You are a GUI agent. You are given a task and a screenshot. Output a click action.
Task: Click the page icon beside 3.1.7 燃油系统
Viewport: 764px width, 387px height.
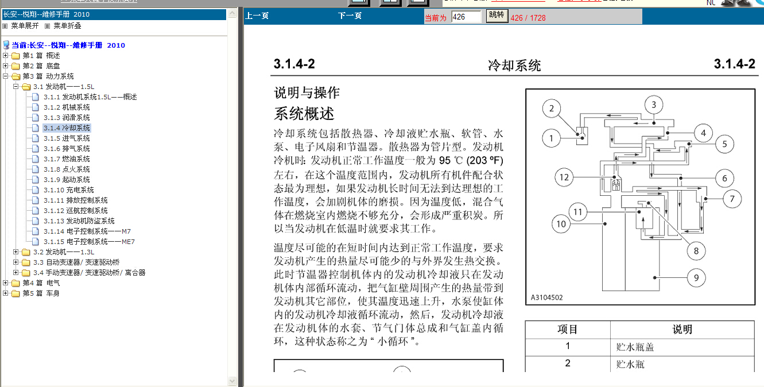coord(36,159)
